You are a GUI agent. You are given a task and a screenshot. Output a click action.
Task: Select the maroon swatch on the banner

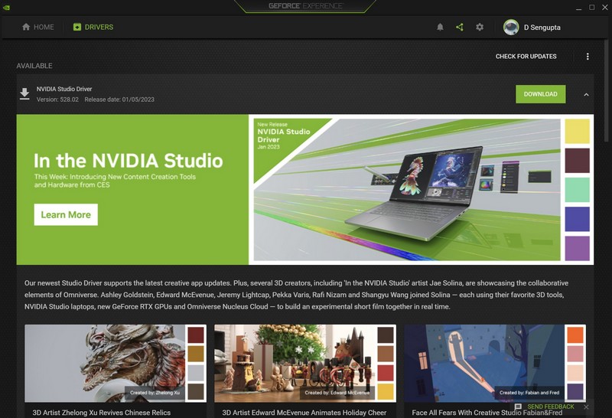point(578,160)
